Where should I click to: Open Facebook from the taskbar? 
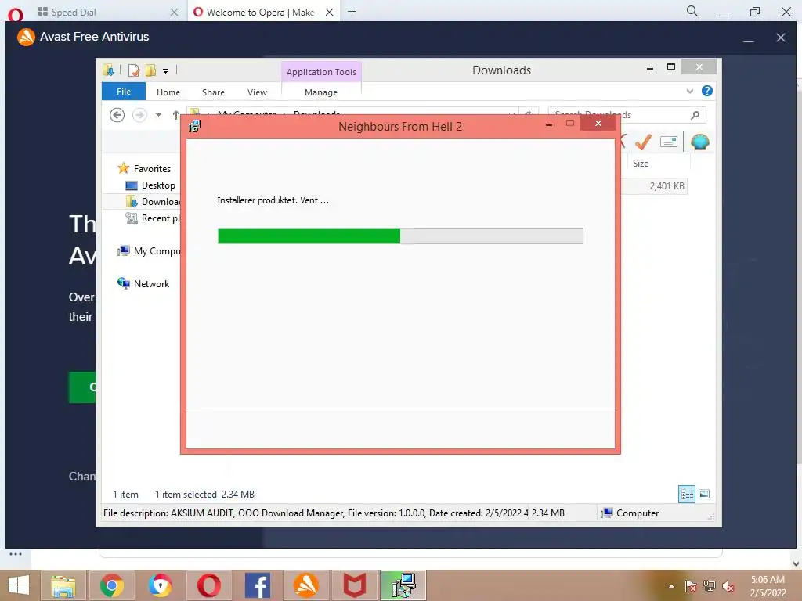(x=257, y=585)
